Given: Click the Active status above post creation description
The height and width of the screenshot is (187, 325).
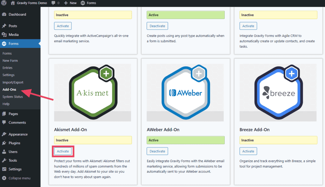Looking at the screenshot, I should point(186,15).
